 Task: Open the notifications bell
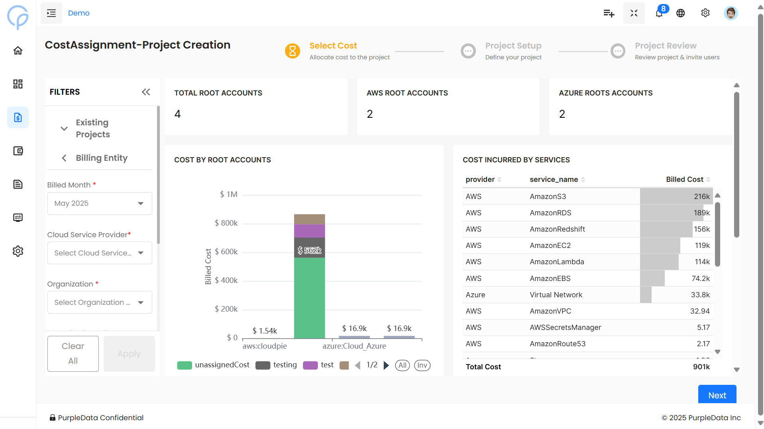[x=659, y=13]
